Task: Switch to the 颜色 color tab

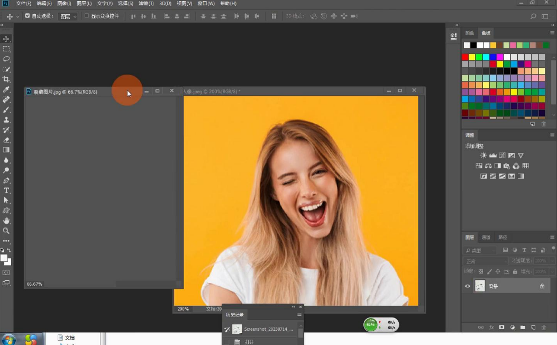Action: pos(470,33)
